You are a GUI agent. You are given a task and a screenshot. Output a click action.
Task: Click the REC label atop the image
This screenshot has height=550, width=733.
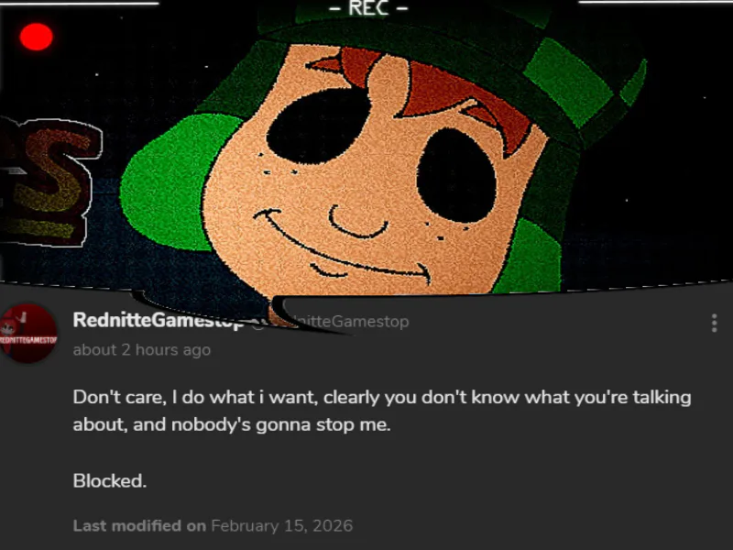[368, 8]
